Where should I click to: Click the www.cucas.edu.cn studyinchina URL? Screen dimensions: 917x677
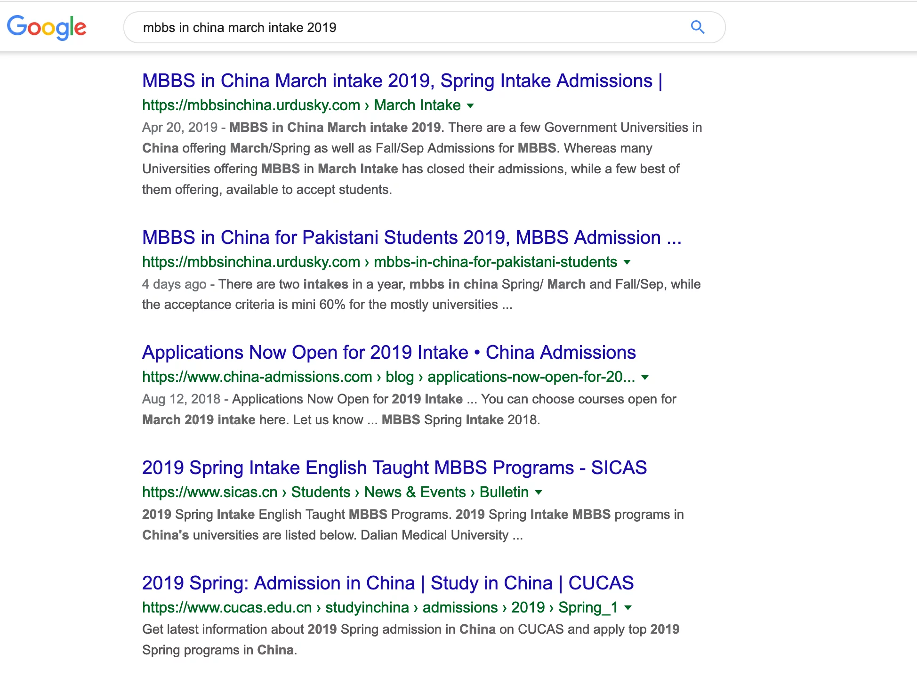(x=380, y=608)
